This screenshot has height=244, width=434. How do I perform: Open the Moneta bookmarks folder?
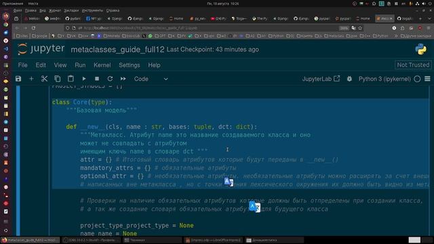click(111, 36)
